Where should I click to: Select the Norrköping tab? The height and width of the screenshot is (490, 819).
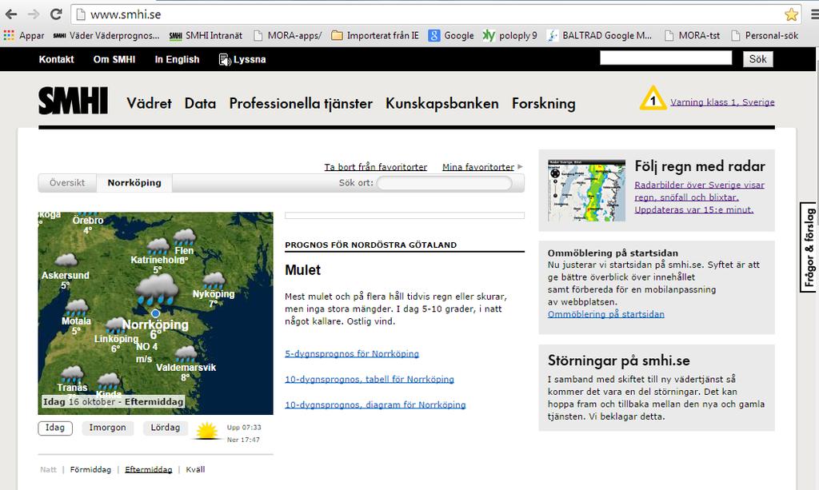coord(134,182)
